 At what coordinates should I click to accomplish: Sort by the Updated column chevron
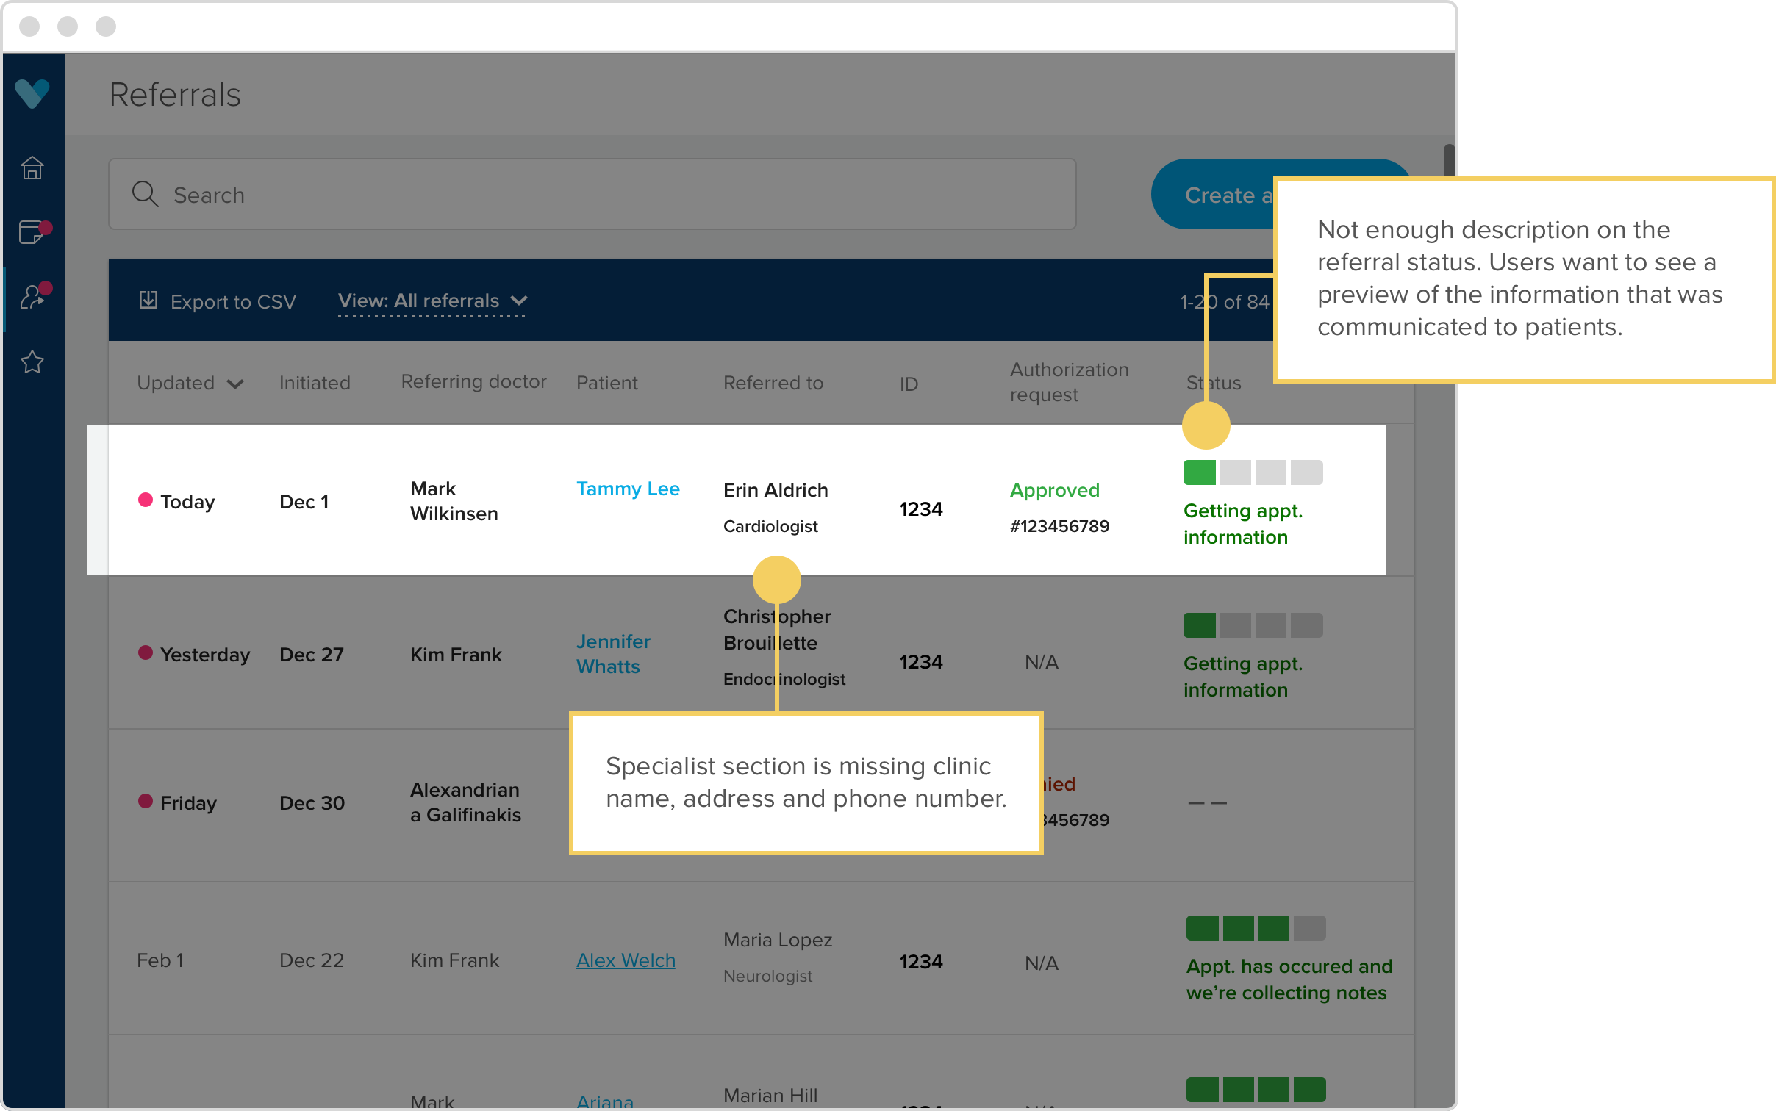coord(235,384)
